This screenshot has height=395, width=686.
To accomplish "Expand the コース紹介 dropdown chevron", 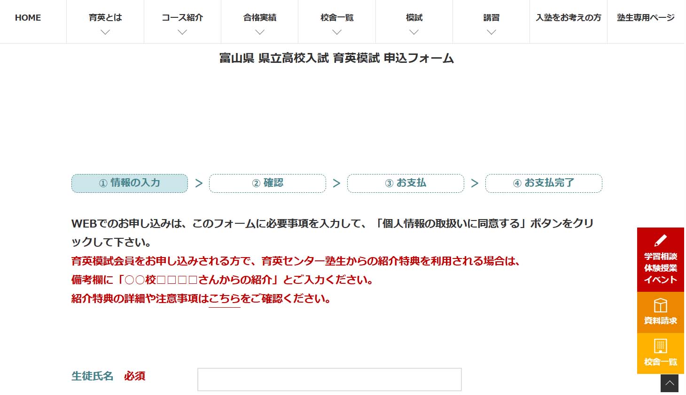I will coord(182,32).
